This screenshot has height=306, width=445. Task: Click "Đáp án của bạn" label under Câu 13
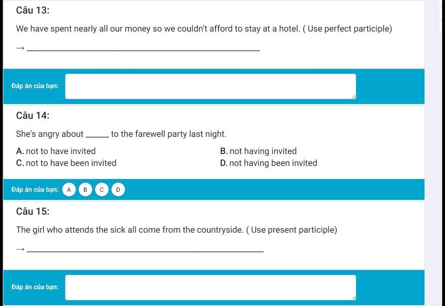pos(35,86)
